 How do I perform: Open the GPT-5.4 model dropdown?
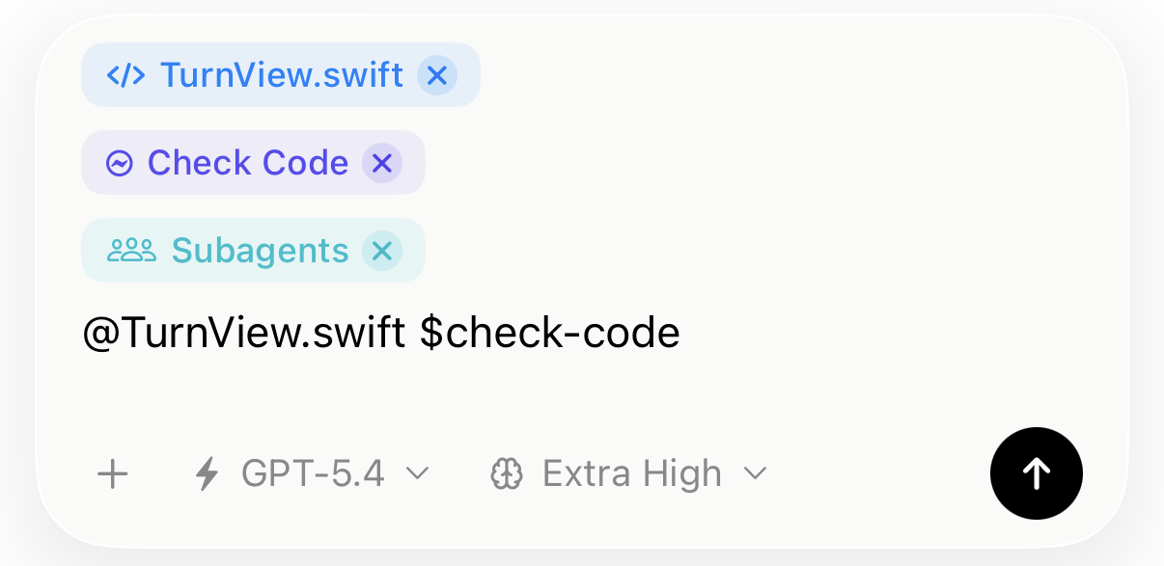tap(314, 473)
